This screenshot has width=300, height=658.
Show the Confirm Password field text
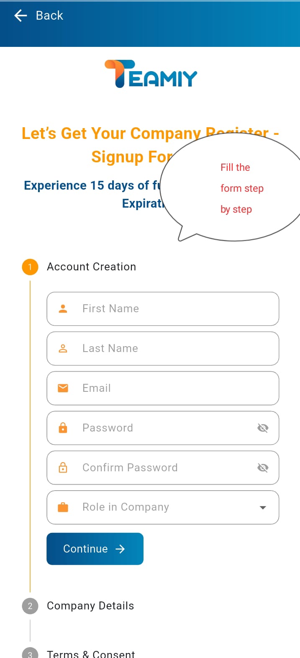click(x=263, y=468)
